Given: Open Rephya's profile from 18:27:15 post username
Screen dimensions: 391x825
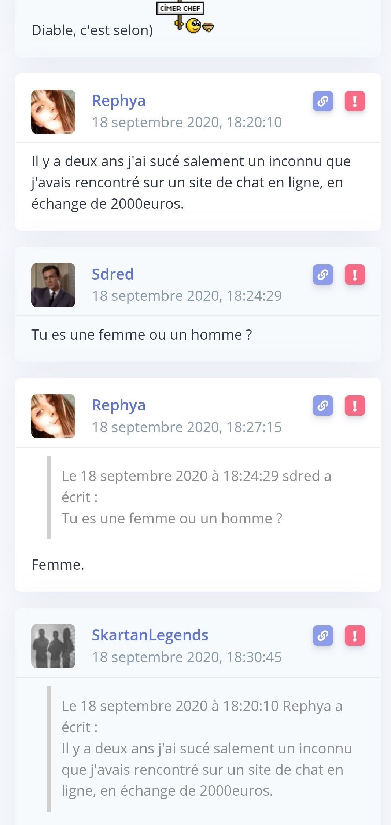Looking at the screenshot, I should [118, 405].
